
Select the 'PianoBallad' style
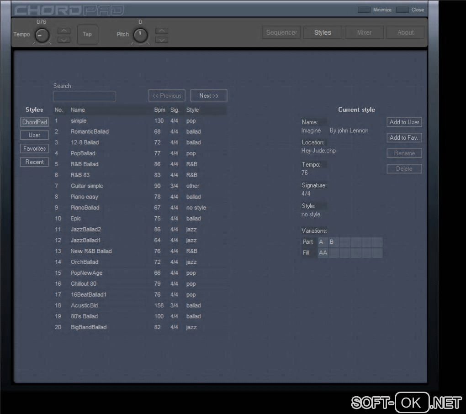point(140,208)
